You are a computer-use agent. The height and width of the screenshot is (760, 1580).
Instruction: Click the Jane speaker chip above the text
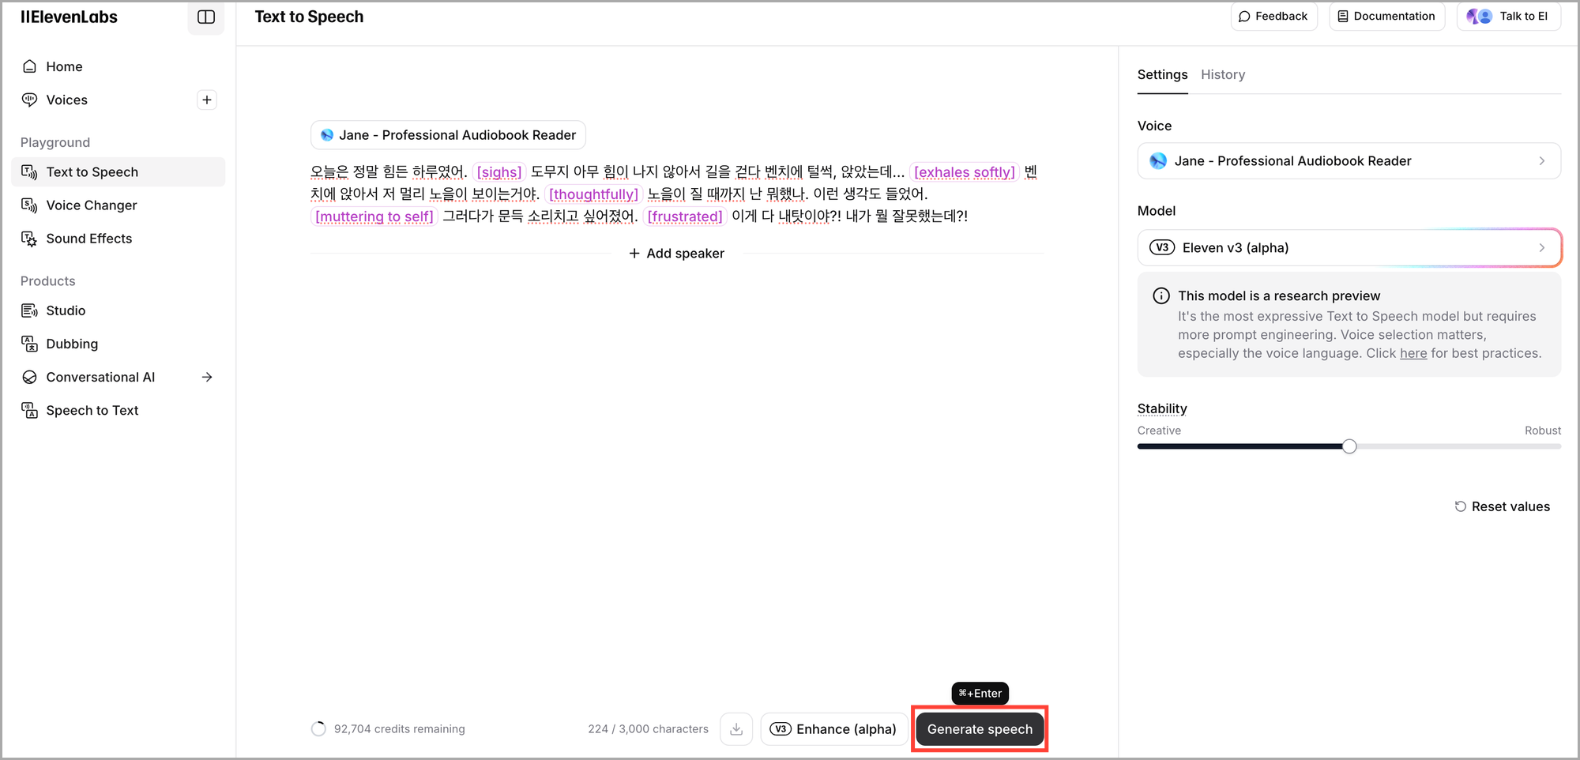pos(448,135)
